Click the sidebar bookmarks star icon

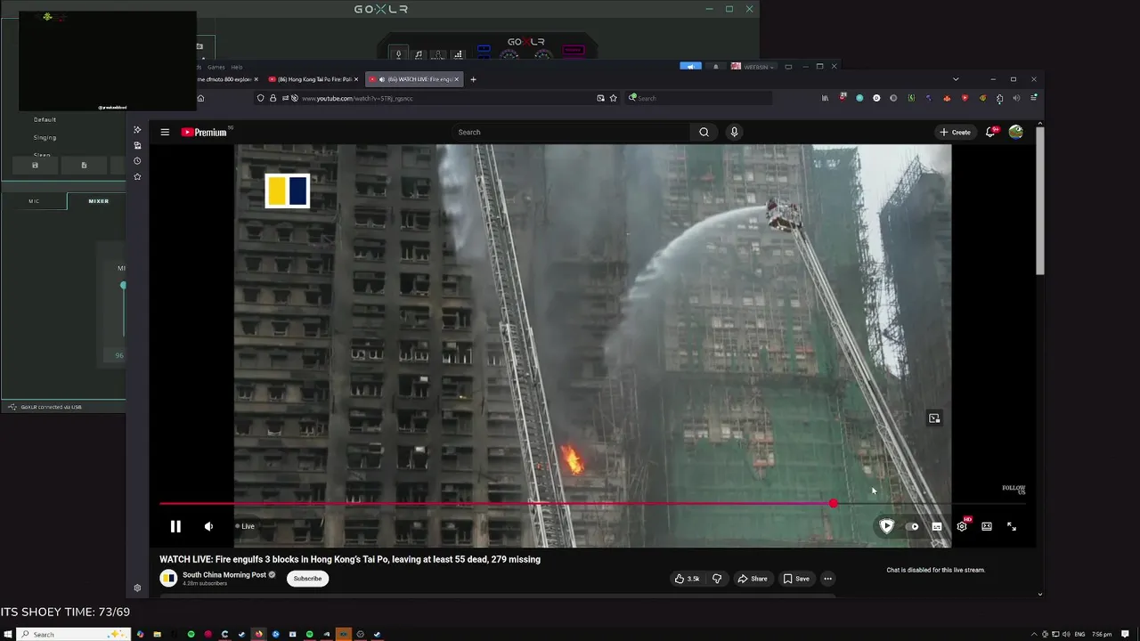(x=137, y=176)
